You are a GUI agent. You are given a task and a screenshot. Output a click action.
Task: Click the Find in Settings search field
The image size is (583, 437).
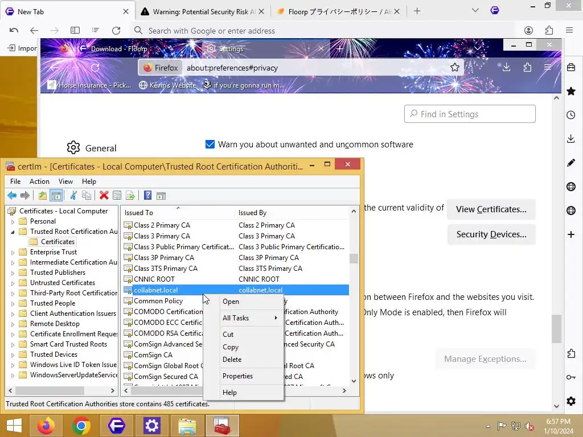[470, 114]
